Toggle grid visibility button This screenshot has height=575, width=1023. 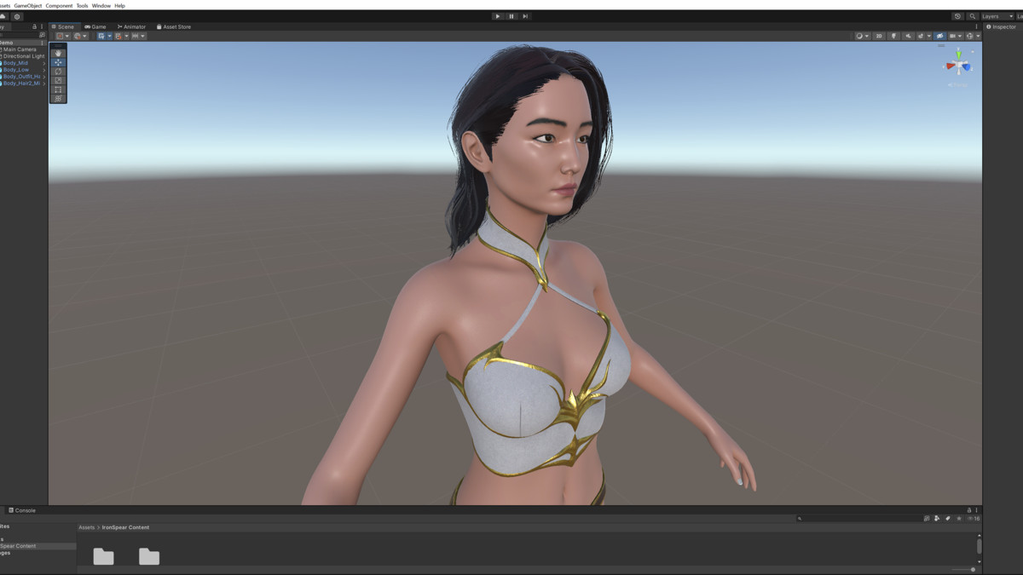point(101,36)
